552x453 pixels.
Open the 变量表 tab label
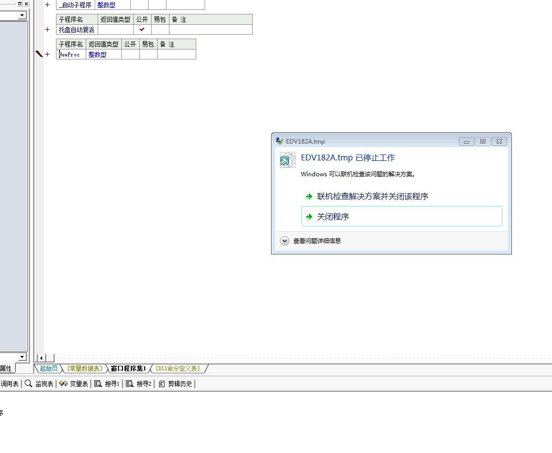pos(79,384)
